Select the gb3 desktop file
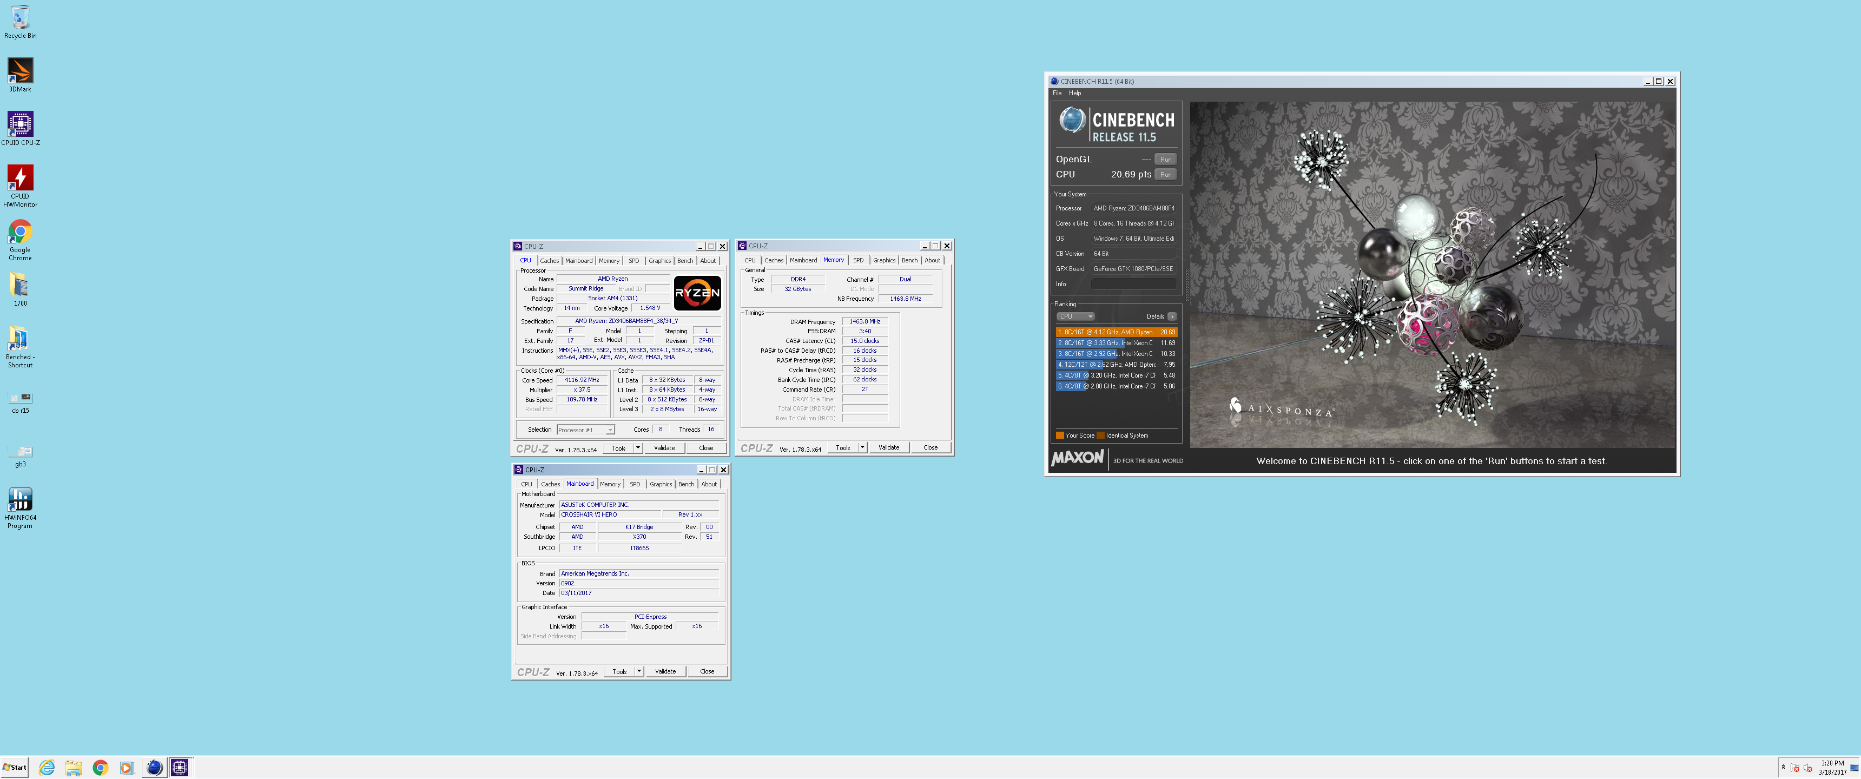 point(20,456)
